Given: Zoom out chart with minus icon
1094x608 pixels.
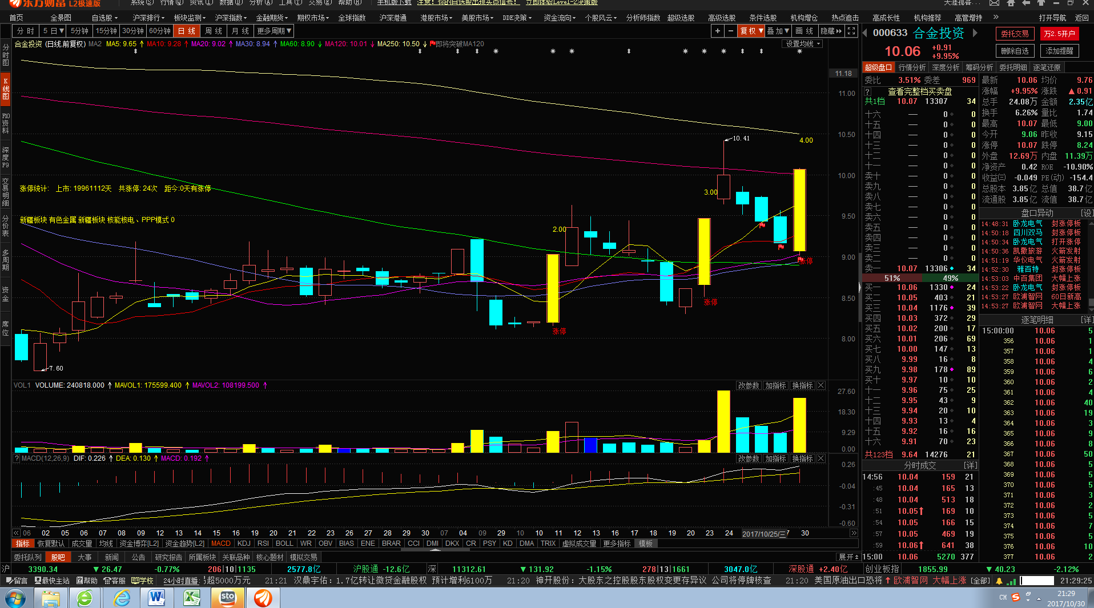Looking at the screenshot, I should (x=730, y=31).
